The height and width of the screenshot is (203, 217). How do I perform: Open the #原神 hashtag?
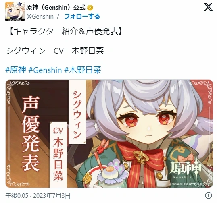(16, 70)
